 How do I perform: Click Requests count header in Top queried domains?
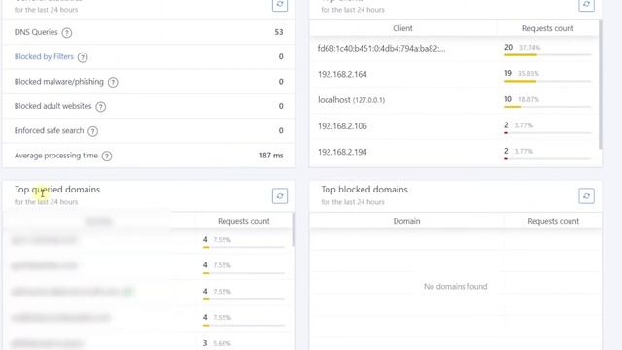click(x=244, y=221)
